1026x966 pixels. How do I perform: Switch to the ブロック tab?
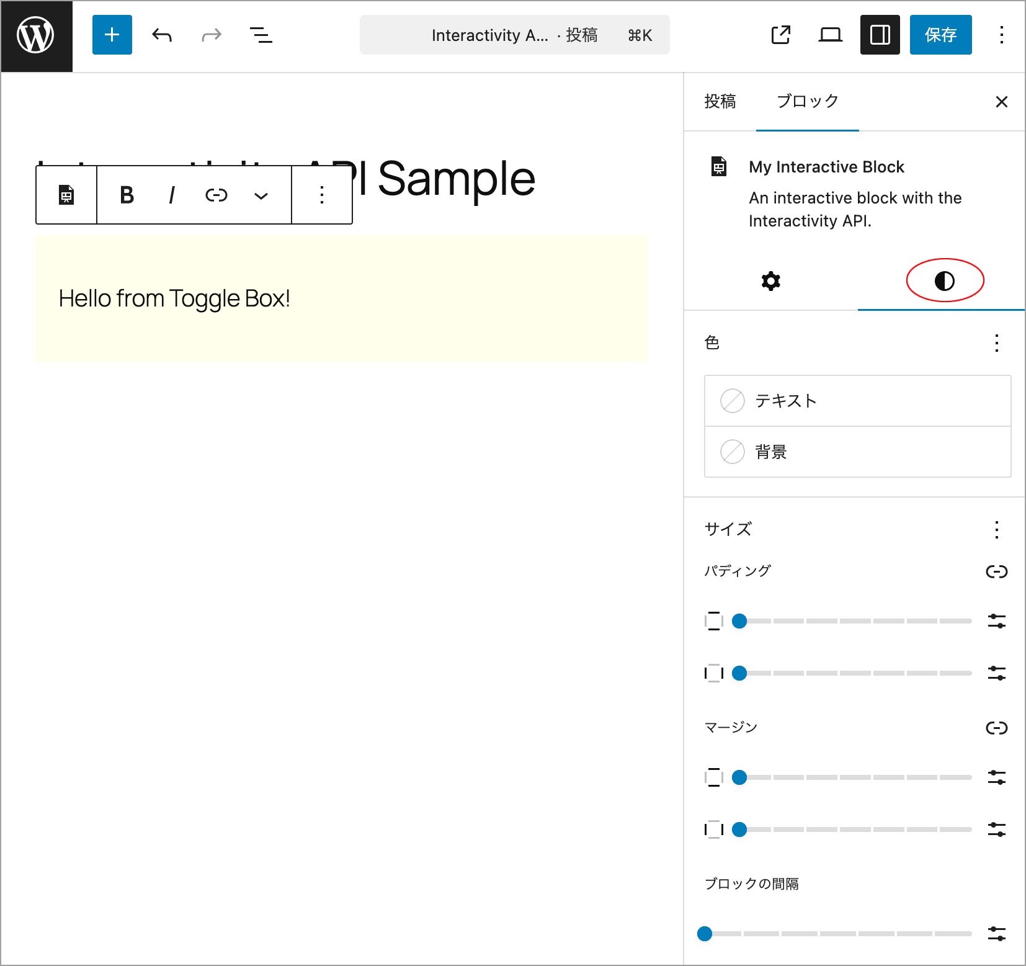808,102
